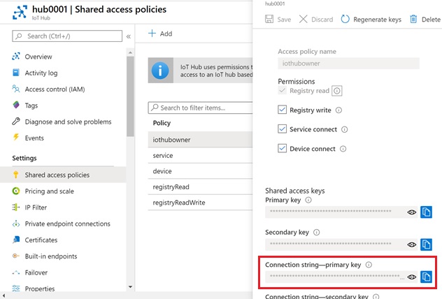Click Discard in the policy pane

[x=315, y=19]
